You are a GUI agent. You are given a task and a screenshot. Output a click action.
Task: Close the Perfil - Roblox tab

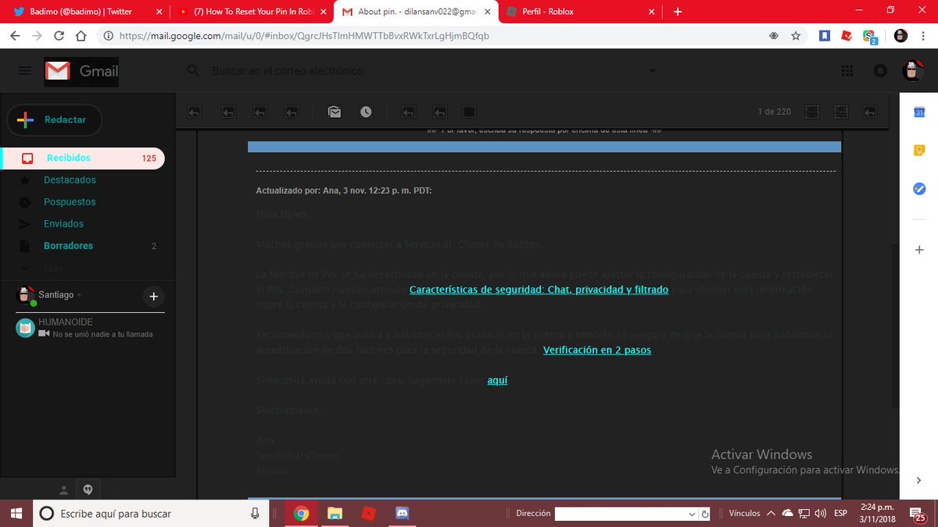(652, 12)
